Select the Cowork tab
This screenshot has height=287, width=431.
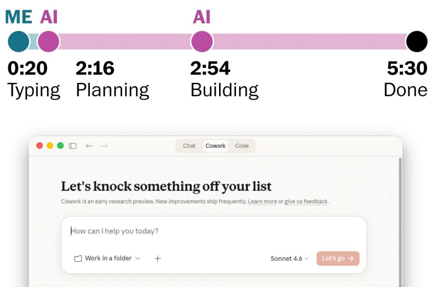[215, 146]
